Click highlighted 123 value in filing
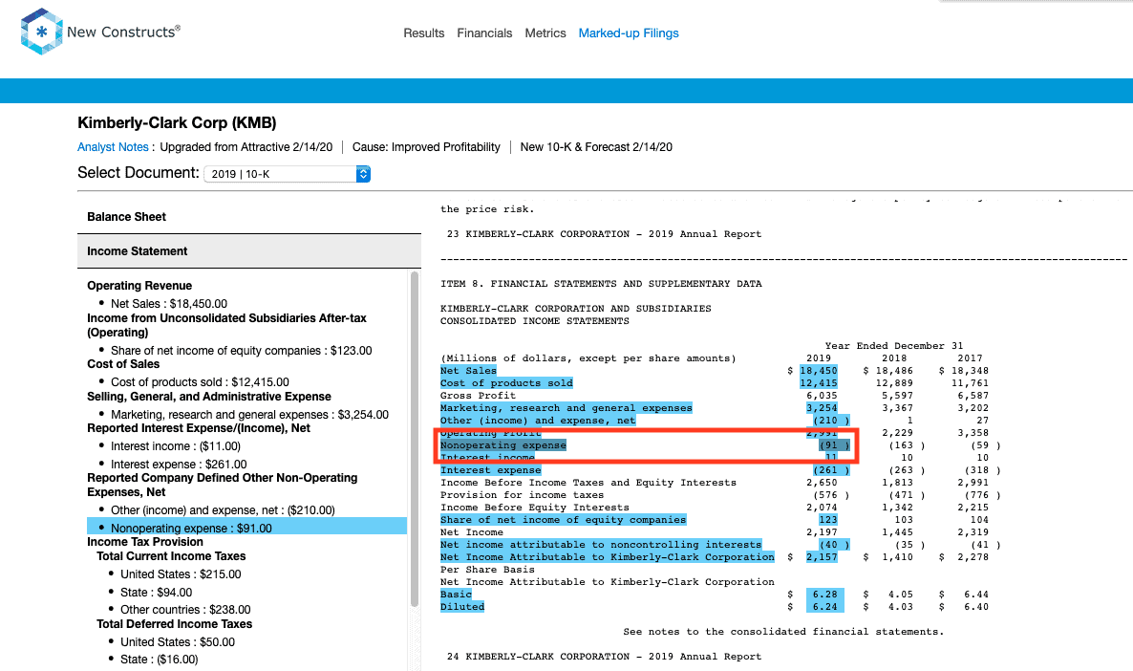 click(828, 520)
